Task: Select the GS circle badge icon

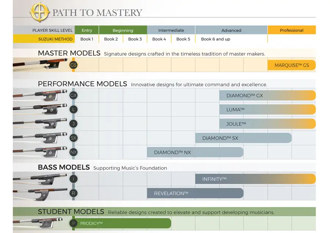Action: [73, 65]
